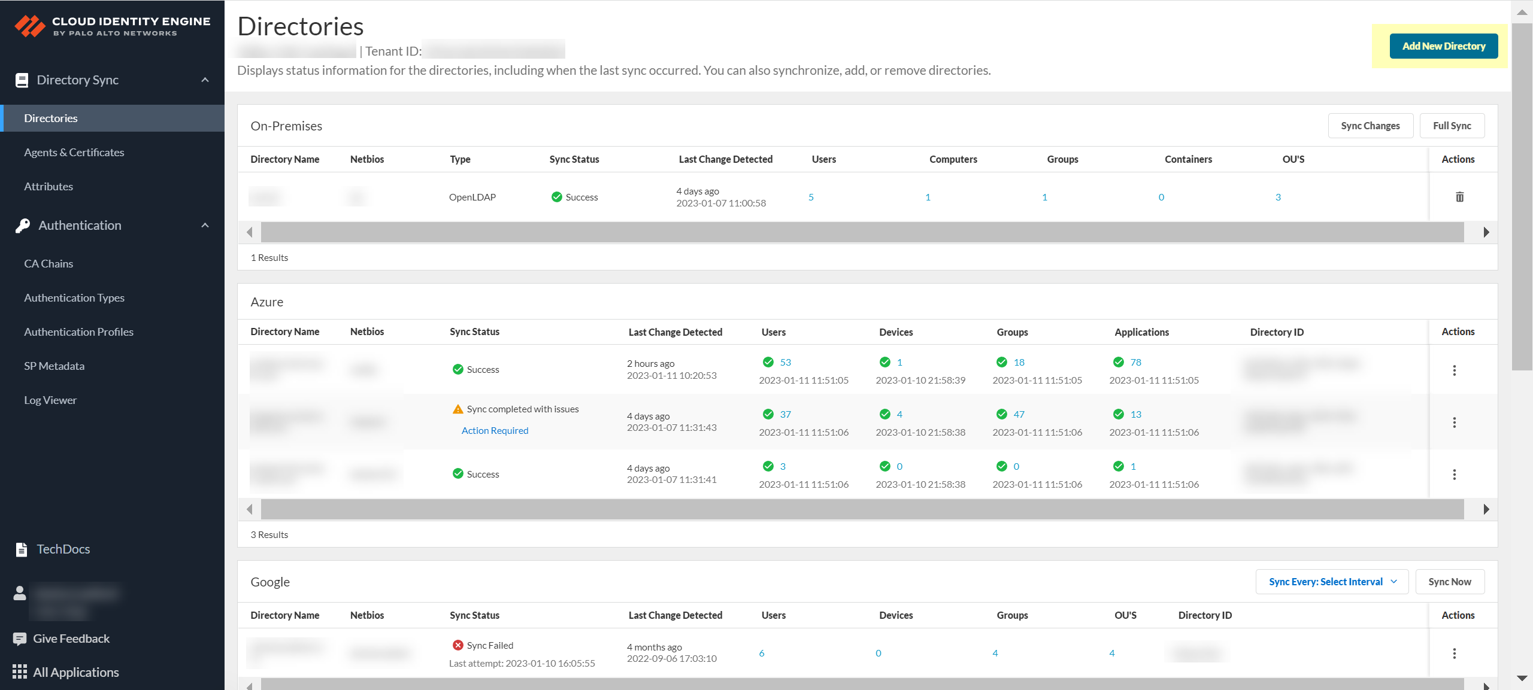Collapse the Authentication section chevron
This screenshot has height=690, width=1533.
[x=205, y=226]
